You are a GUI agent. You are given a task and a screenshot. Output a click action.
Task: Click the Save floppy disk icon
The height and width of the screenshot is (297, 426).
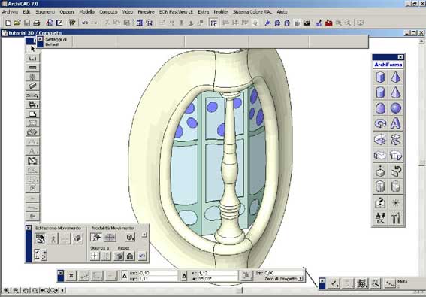27,23
